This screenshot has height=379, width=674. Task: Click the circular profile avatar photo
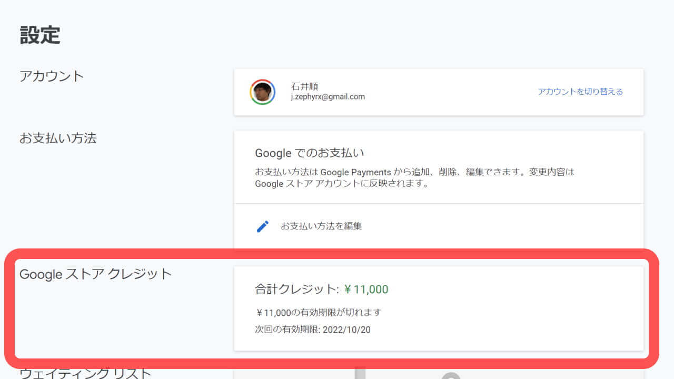pos(262,92)
